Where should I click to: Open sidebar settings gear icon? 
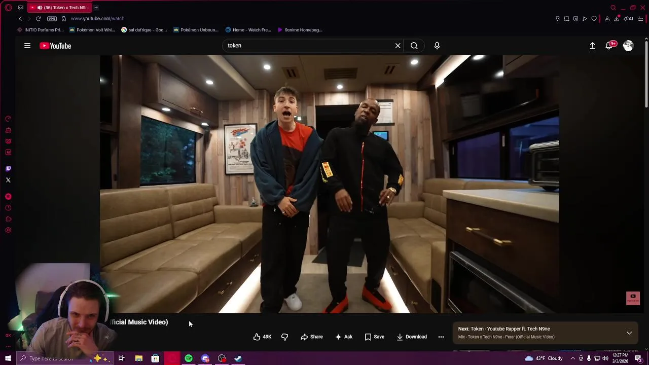point(8,230)
